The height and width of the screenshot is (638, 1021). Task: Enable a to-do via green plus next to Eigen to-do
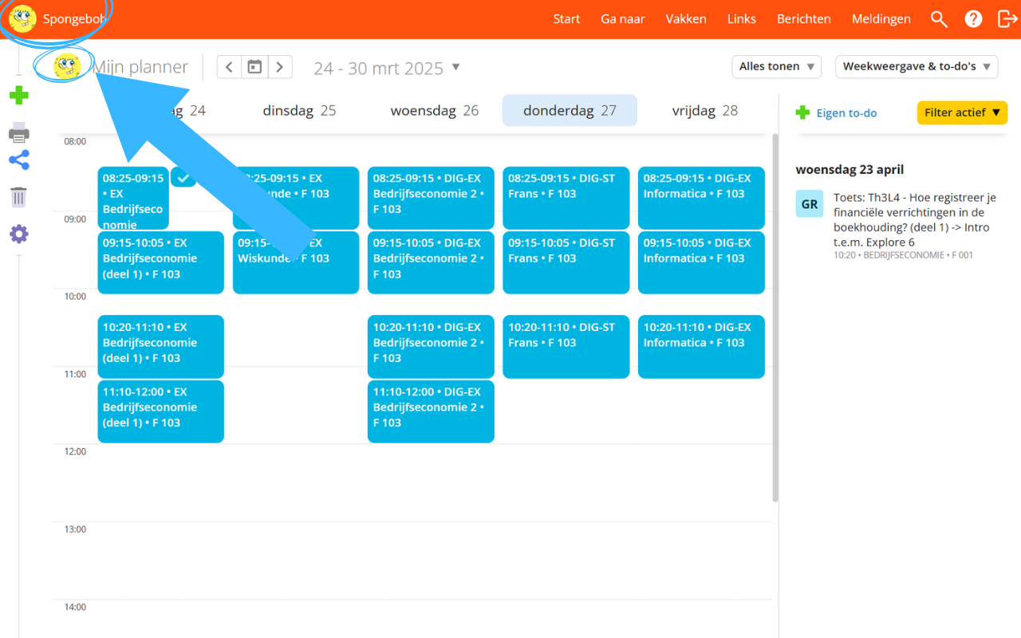[802, 112]
